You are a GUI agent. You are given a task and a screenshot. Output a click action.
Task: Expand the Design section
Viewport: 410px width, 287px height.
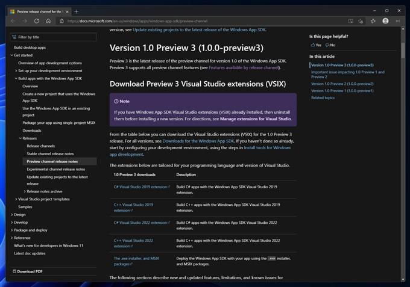(12, 215)
